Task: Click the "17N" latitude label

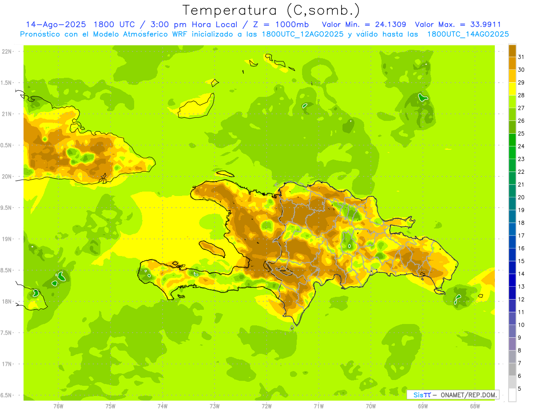Action: [6, 364]
